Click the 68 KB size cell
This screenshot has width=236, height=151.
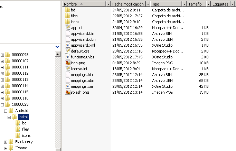204,81
